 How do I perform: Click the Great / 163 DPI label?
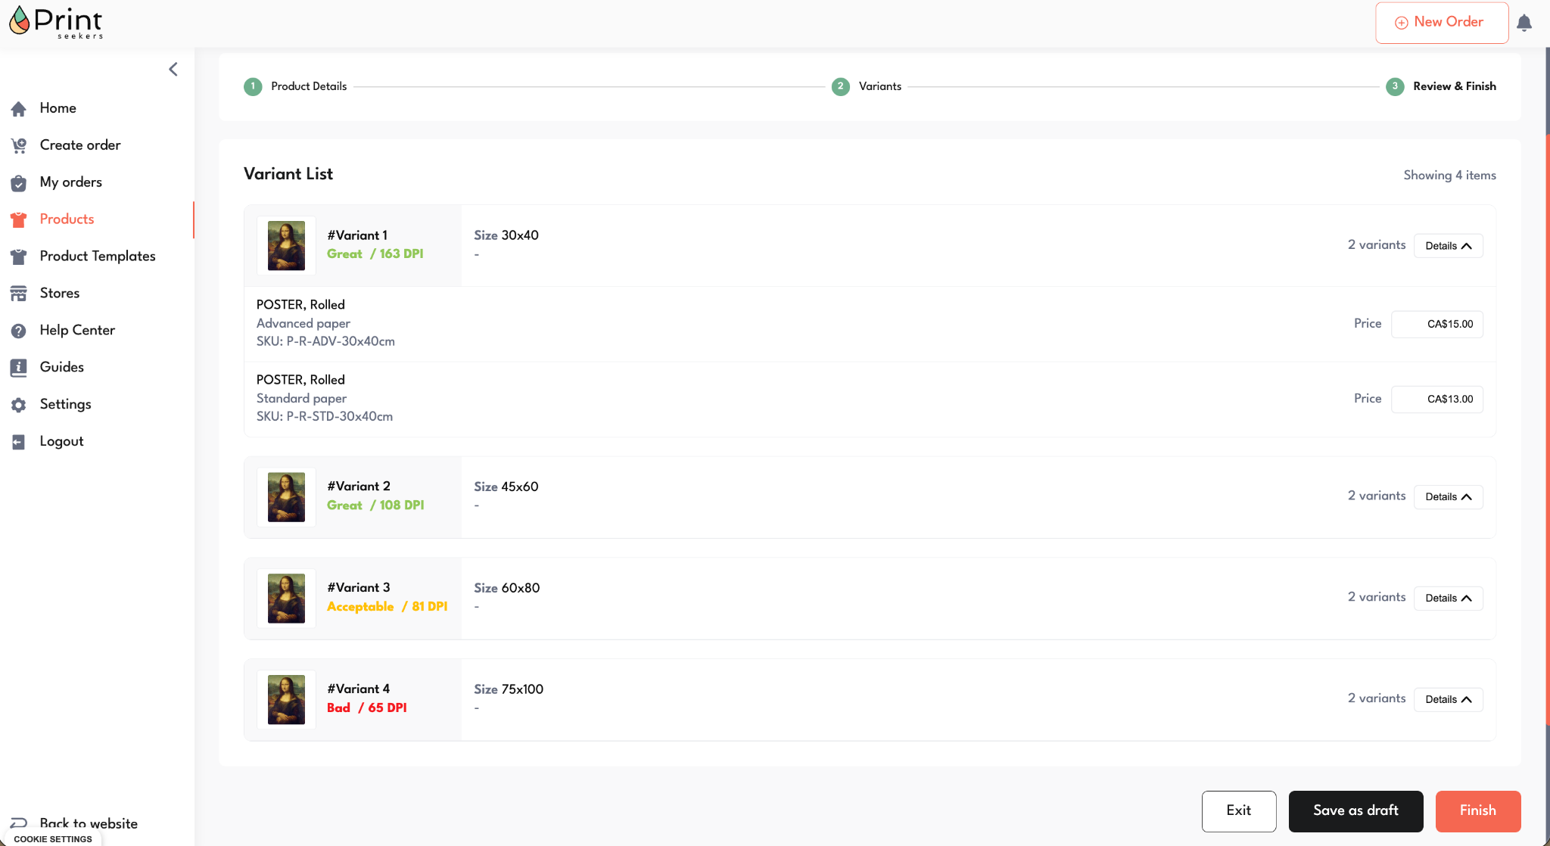pos(375,254)
